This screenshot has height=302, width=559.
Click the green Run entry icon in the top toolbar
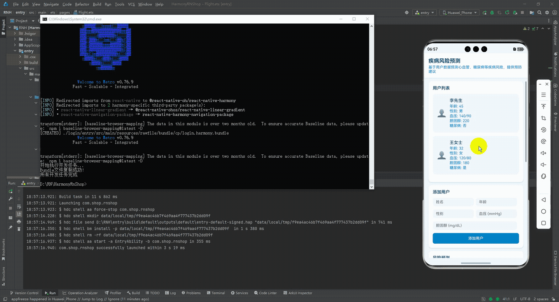485,13
